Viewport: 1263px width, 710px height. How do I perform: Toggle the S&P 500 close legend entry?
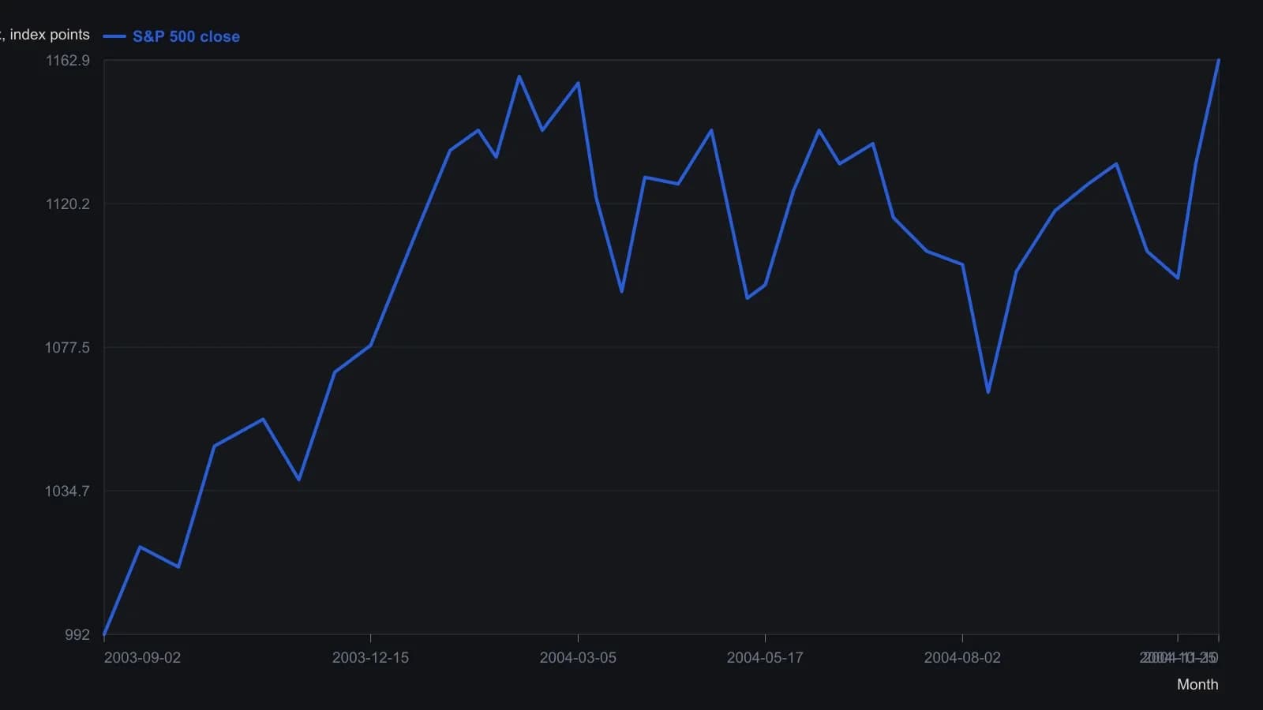click(x=172, y=36)
